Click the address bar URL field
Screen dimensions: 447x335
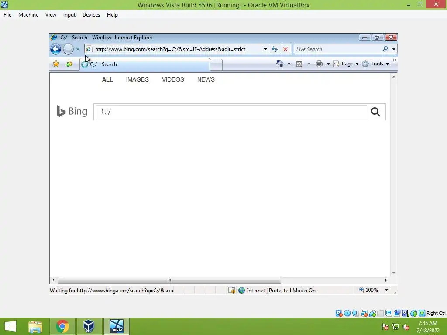tap(174, 49)
